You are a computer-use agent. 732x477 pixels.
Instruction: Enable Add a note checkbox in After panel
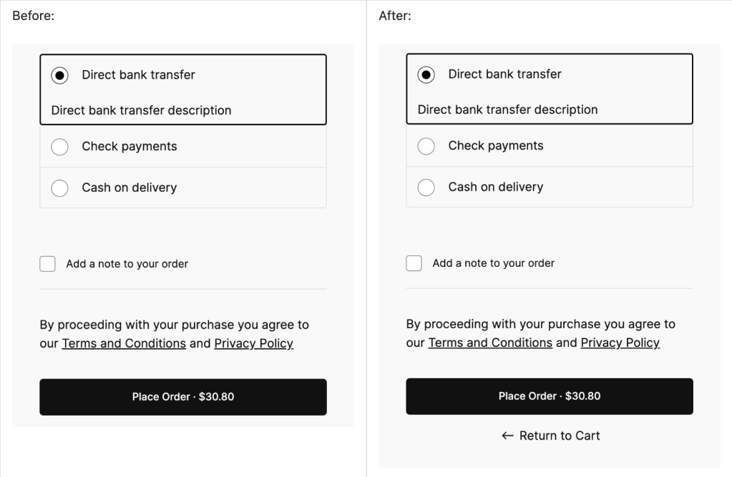414,263
